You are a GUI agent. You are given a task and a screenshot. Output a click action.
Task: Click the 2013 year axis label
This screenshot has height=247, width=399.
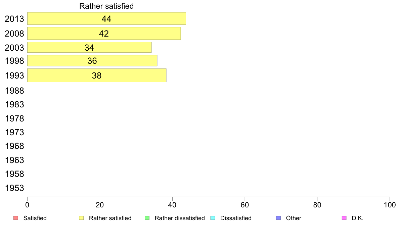14,19
